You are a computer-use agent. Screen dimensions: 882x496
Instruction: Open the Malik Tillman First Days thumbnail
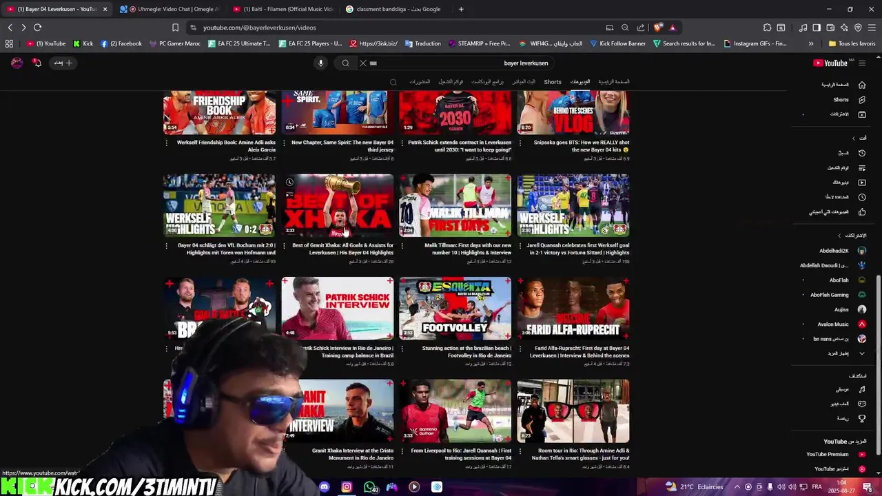455,205
